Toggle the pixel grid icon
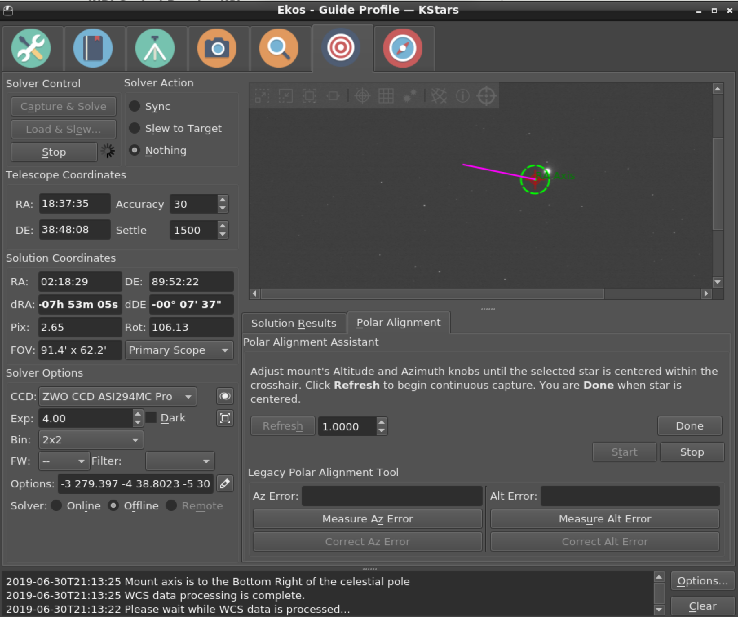 pyautogui.click(x=386, y=96)
